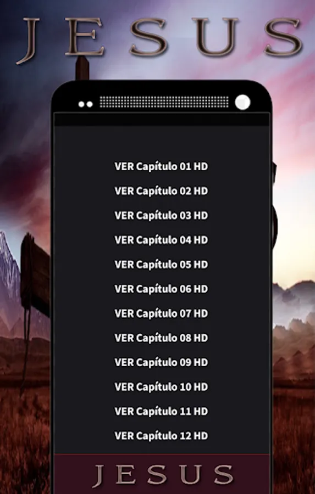
Task: Open VER Capítulo 12 HD
Action: [161, 436]
